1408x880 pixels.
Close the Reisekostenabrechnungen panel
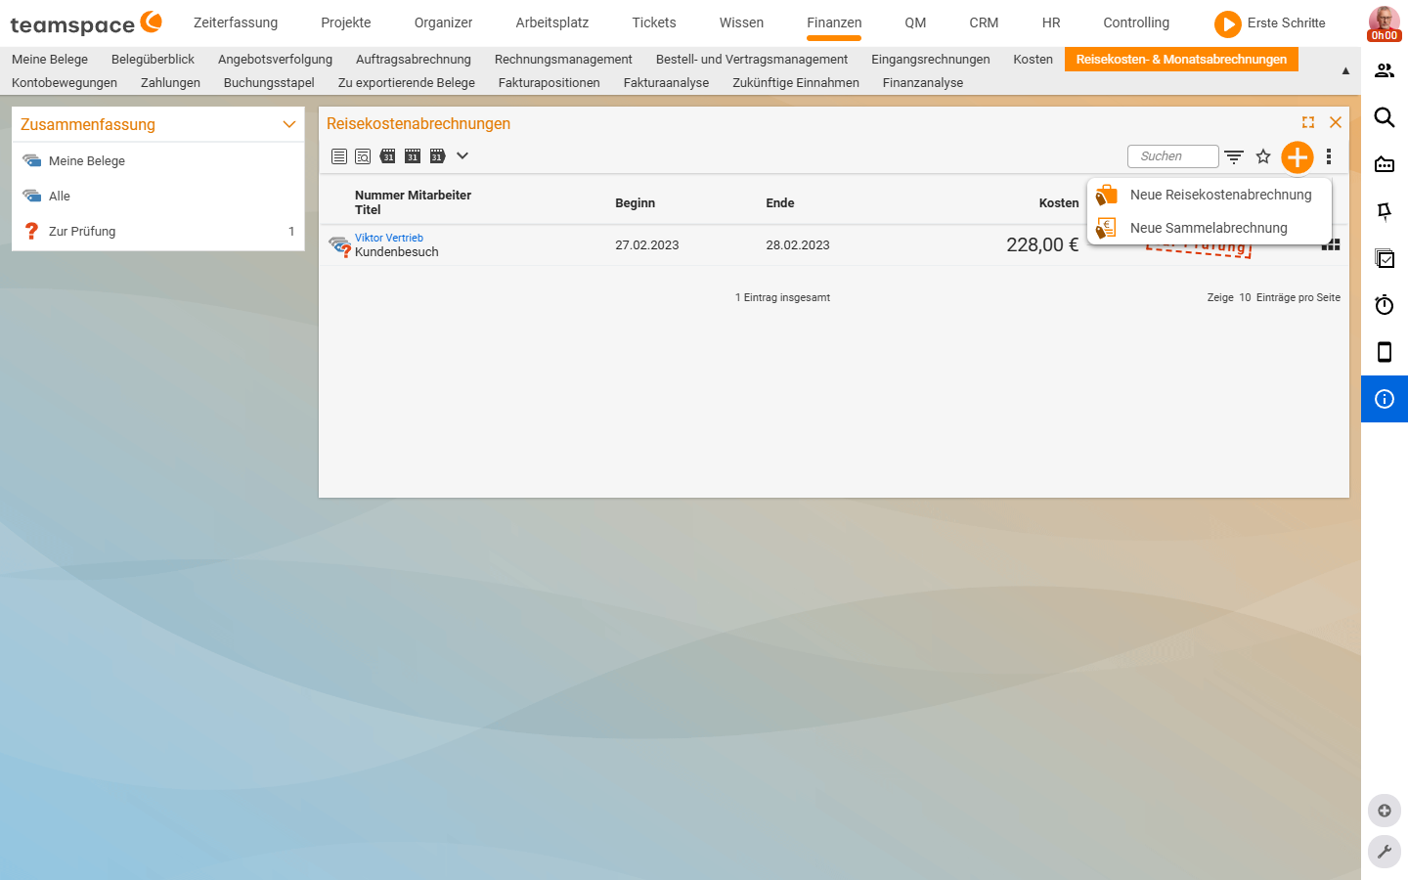point(1336,122)
